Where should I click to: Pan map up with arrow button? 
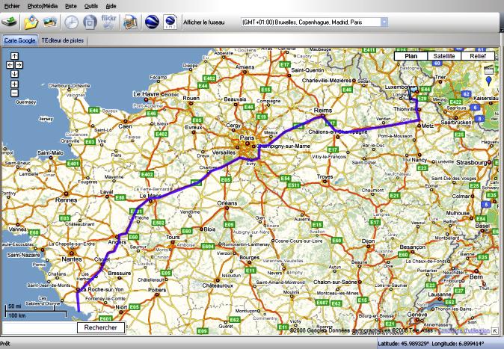(x=14, y=56)
